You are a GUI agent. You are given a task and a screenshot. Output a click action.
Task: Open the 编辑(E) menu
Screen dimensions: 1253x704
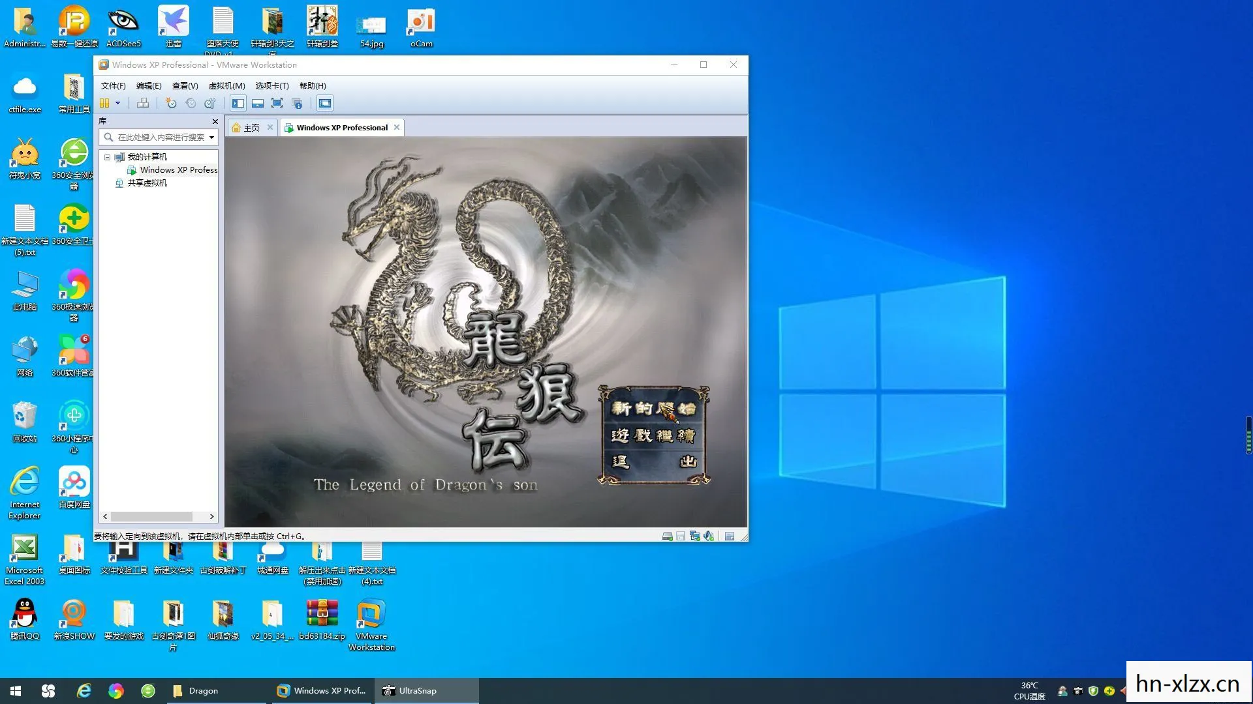point(149,85)
